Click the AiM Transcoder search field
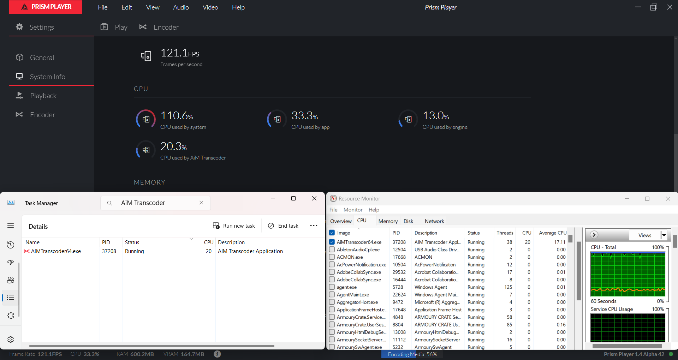This screenshot has height=360, width=678. tap(155, 203)
